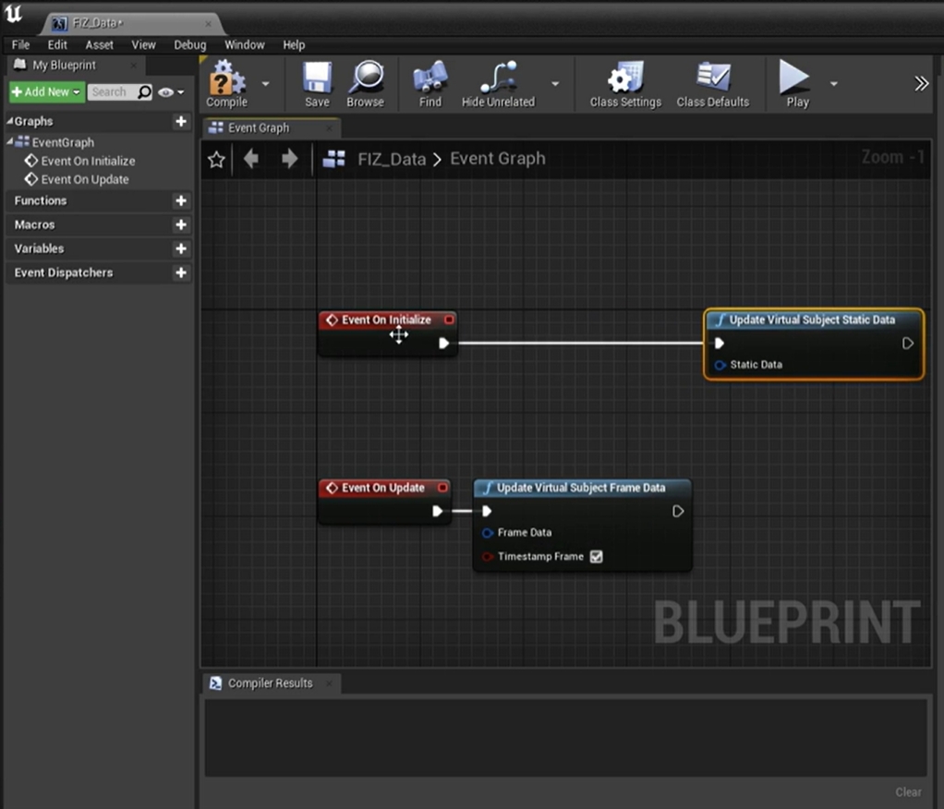Open the Add New dropdown
The width and height of the screenshot is (944, 809).
click(46, 92)
